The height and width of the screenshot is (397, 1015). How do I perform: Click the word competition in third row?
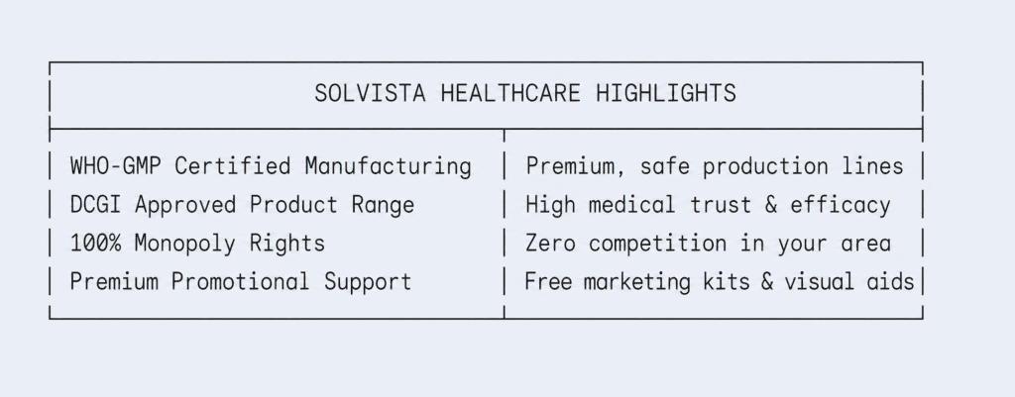tap(658, 244)
